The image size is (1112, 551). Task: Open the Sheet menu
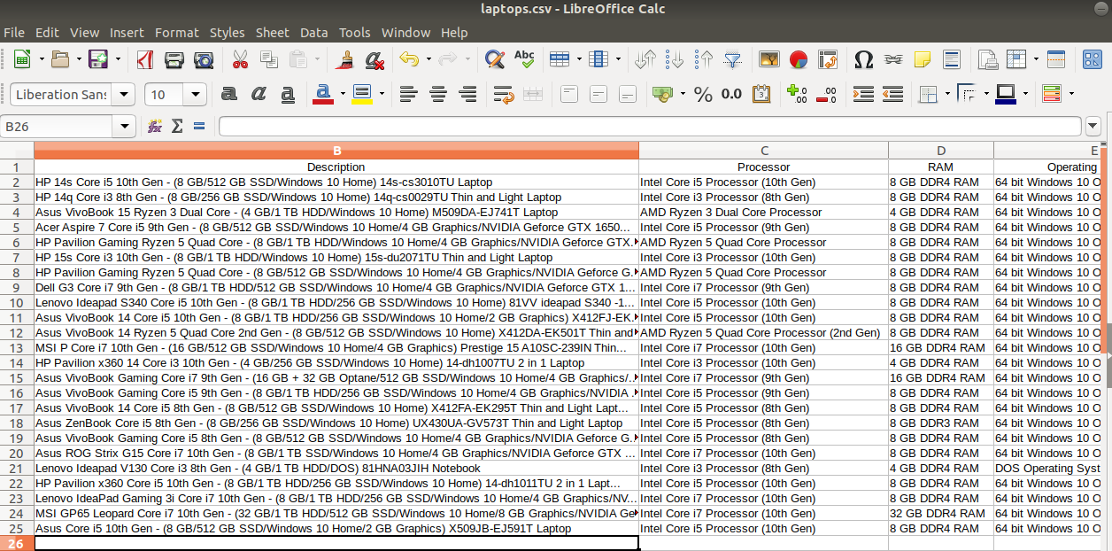coord(273,32)
